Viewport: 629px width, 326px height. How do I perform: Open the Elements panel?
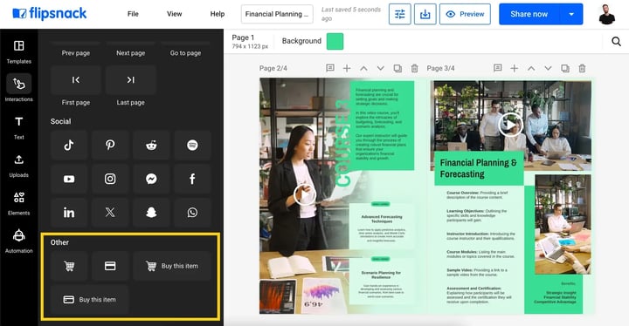tap(19, 203)
